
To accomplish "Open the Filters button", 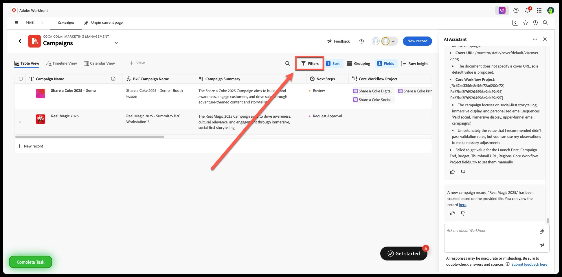I will pos(310,63).
